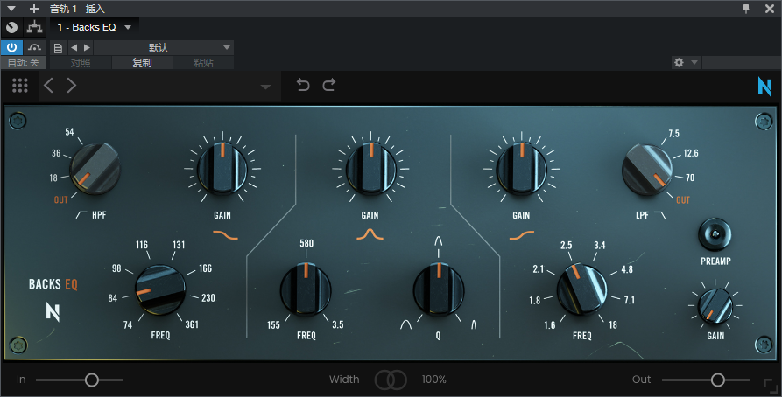Click the low band FREQ knob

[160, 290]
